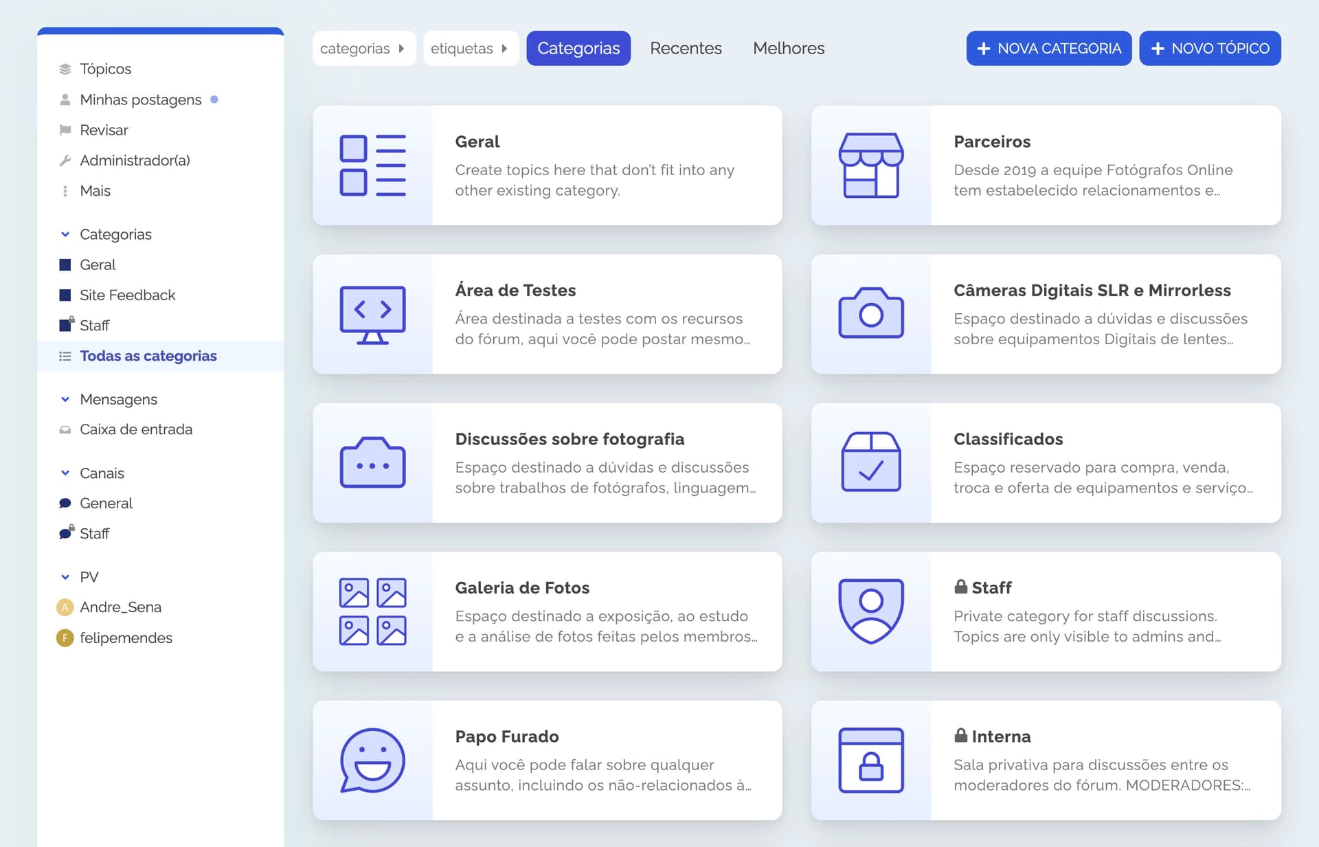Open the categorias filter dropdown
The image size is (1319, 847).
point(363,48)
